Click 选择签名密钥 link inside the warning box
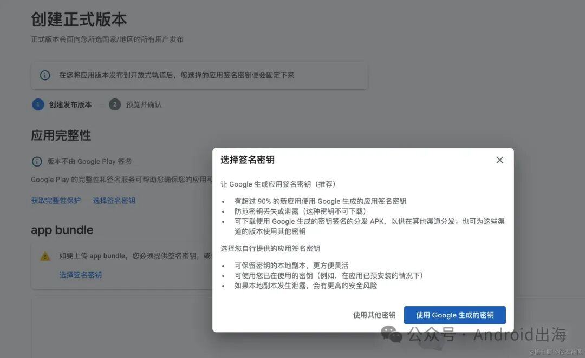 click(x=80, y=274)
